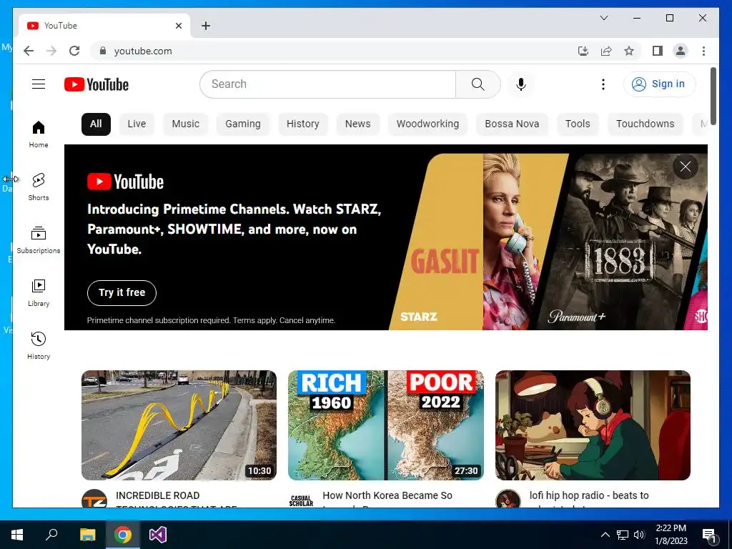The image size is (732, 549).
Task: Open the tab search chevron
Action: [x=603, y=18]
